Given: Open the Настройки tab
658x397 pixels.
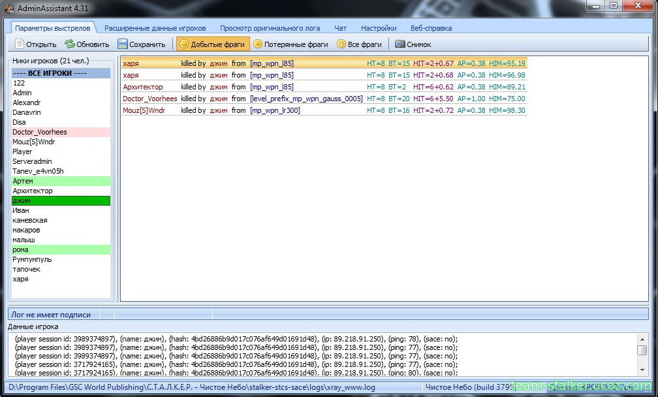Looking at the screenshot, I should pyautogui.click(x=379, y=28).
